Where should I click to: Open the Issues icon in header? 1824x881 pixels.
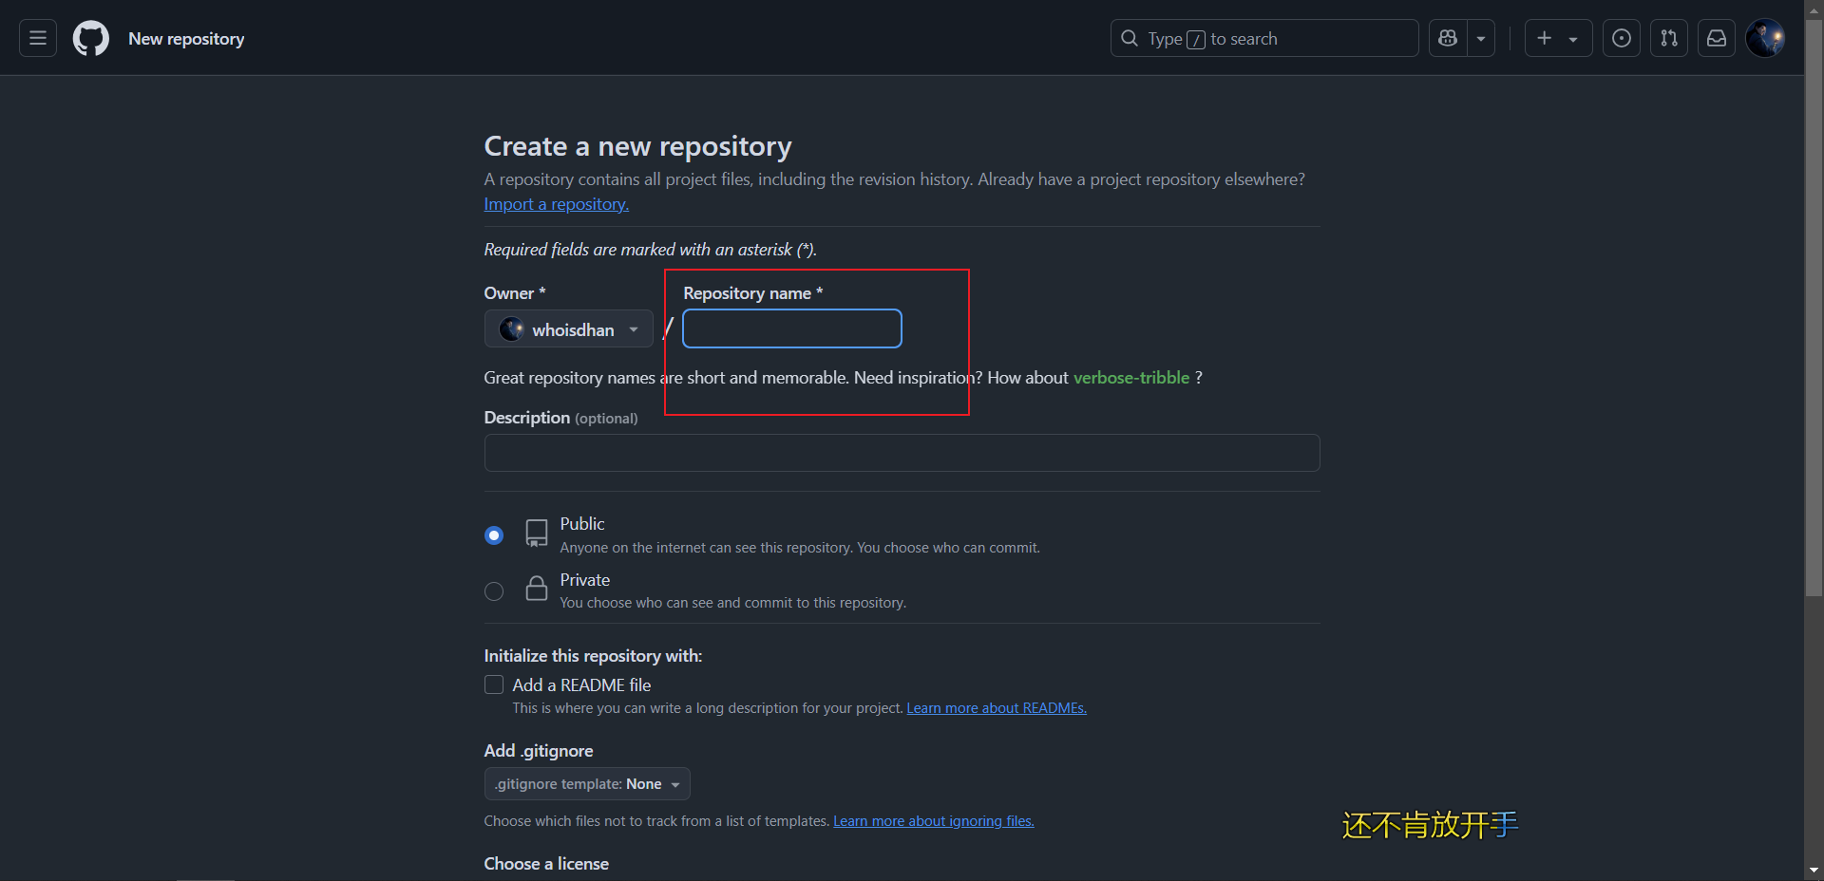pos(1622,38)
